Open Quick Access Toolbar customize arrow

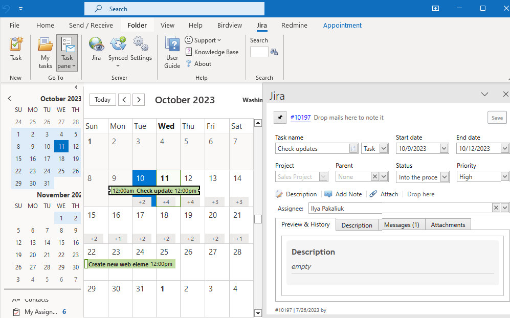tap(20, 9)
